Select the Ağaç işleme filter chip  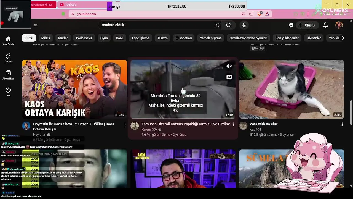(x=140, y=38)
